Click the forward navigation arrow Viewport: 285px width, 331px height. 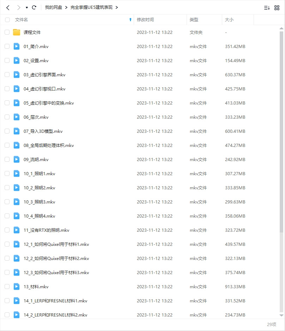pos(18,7)
